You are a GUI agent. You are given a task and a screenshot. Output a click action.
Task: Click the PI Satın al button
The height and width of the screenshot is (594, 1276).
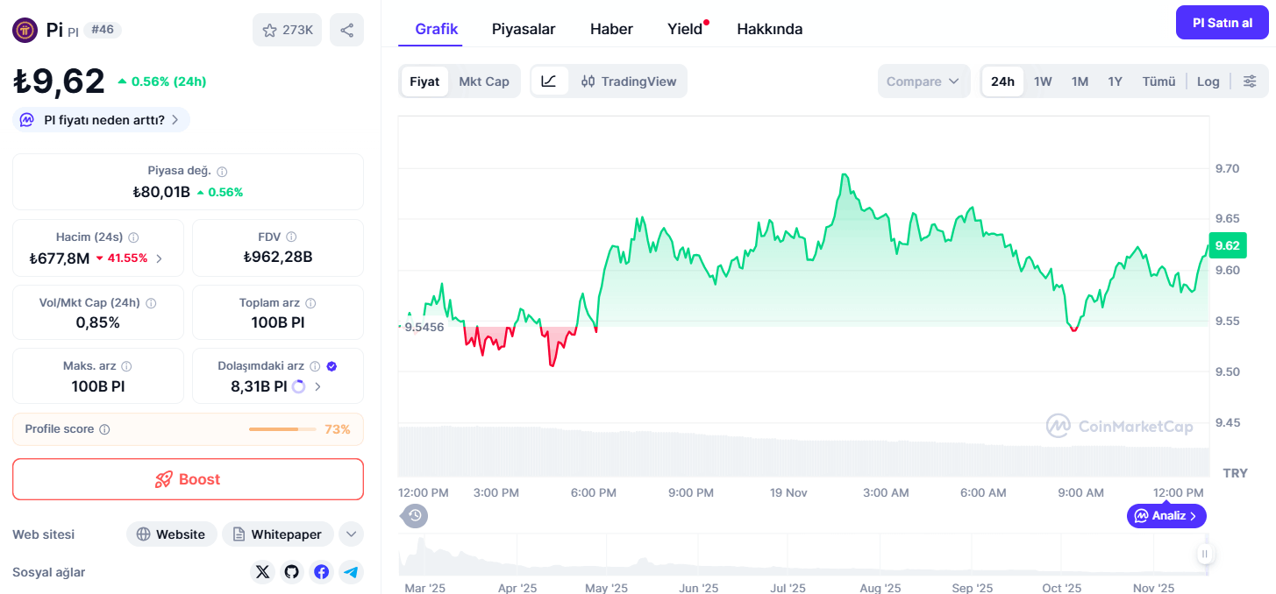point(1223,23)
